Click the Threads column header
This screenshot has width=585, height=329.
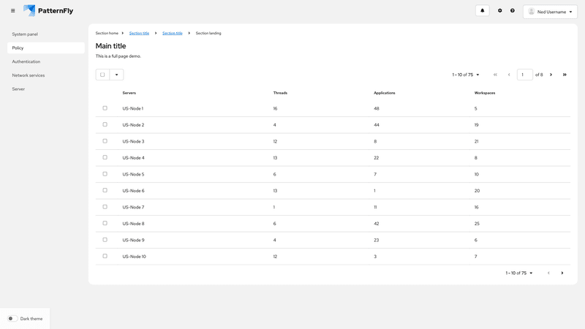click(280, 93)
